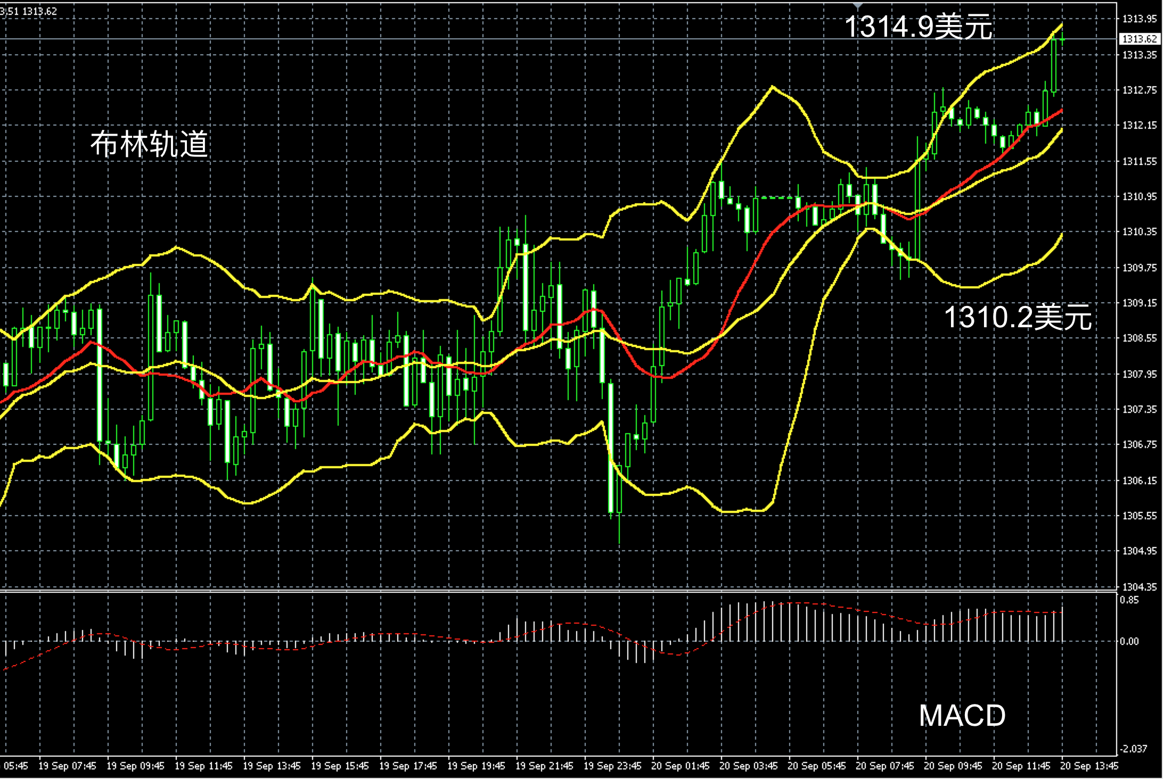Click the MACD text label
This screenshot has width=1164, height=779.
(962, 716)
